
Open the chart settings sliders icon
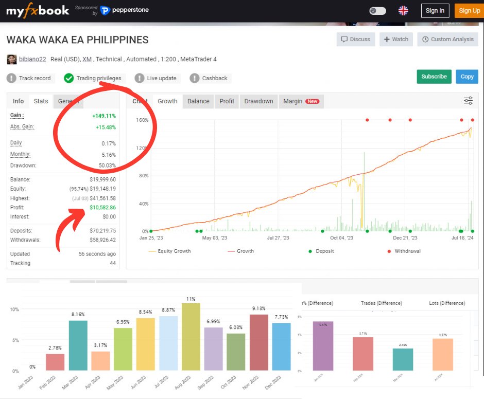click(x=468, y=101)
